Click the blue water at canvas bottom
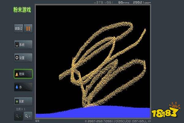This screenshot has height=123, width=184. [x=92, y=112]
